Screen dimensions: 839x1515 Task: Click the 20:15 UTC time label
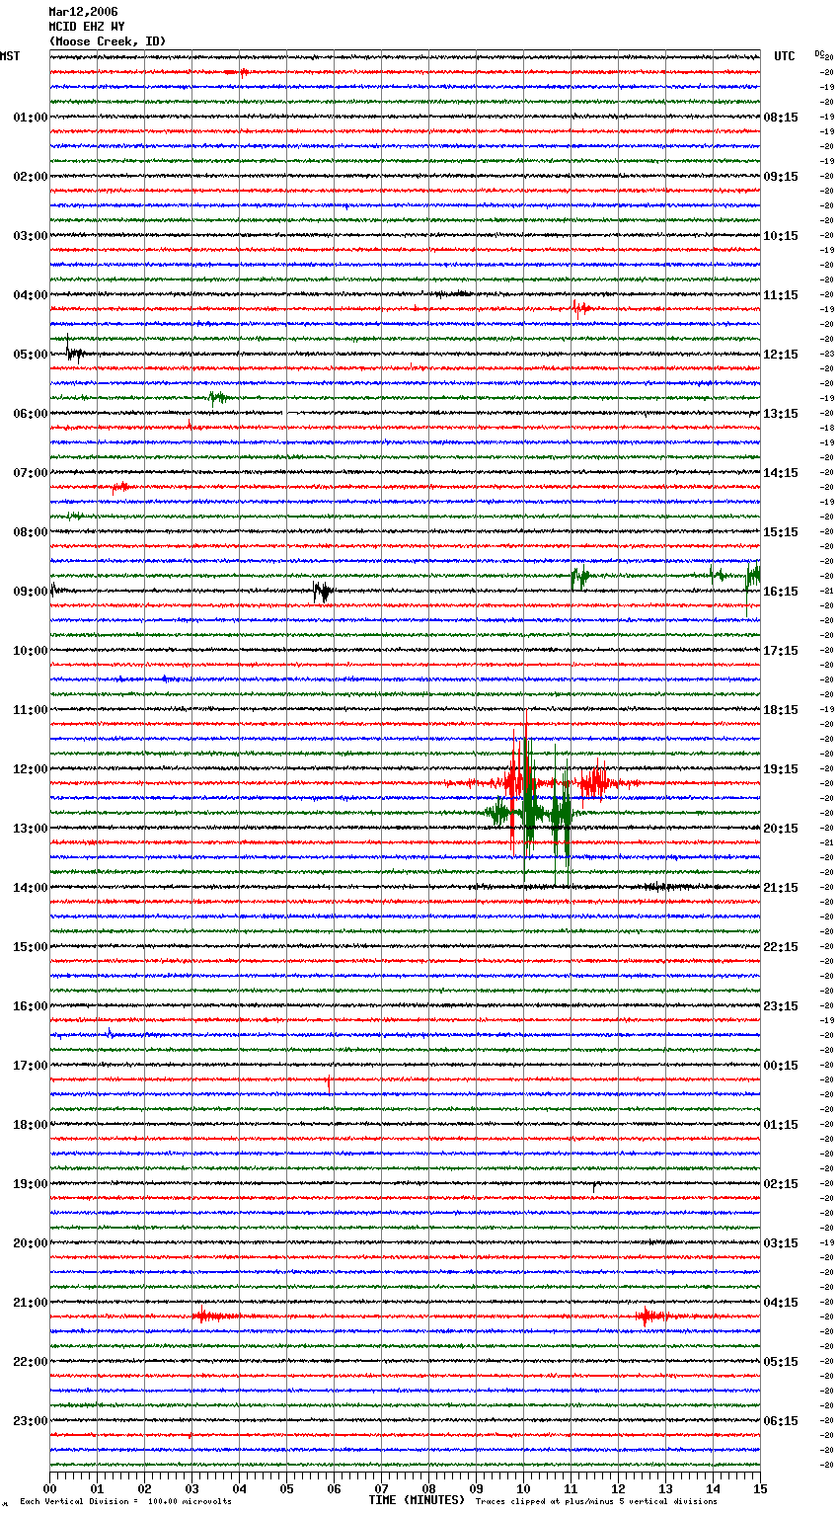pyautogui.click(x=781, y=829)
